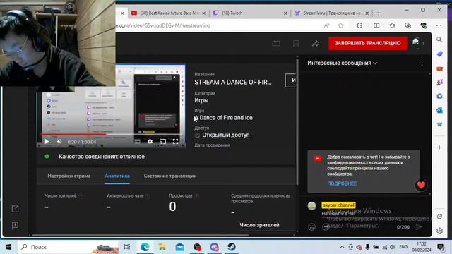Toggle Read Aloud in address bar
The width and height of the screenshot is (452, 254).
pyautogui.click(x=326, y=25)
